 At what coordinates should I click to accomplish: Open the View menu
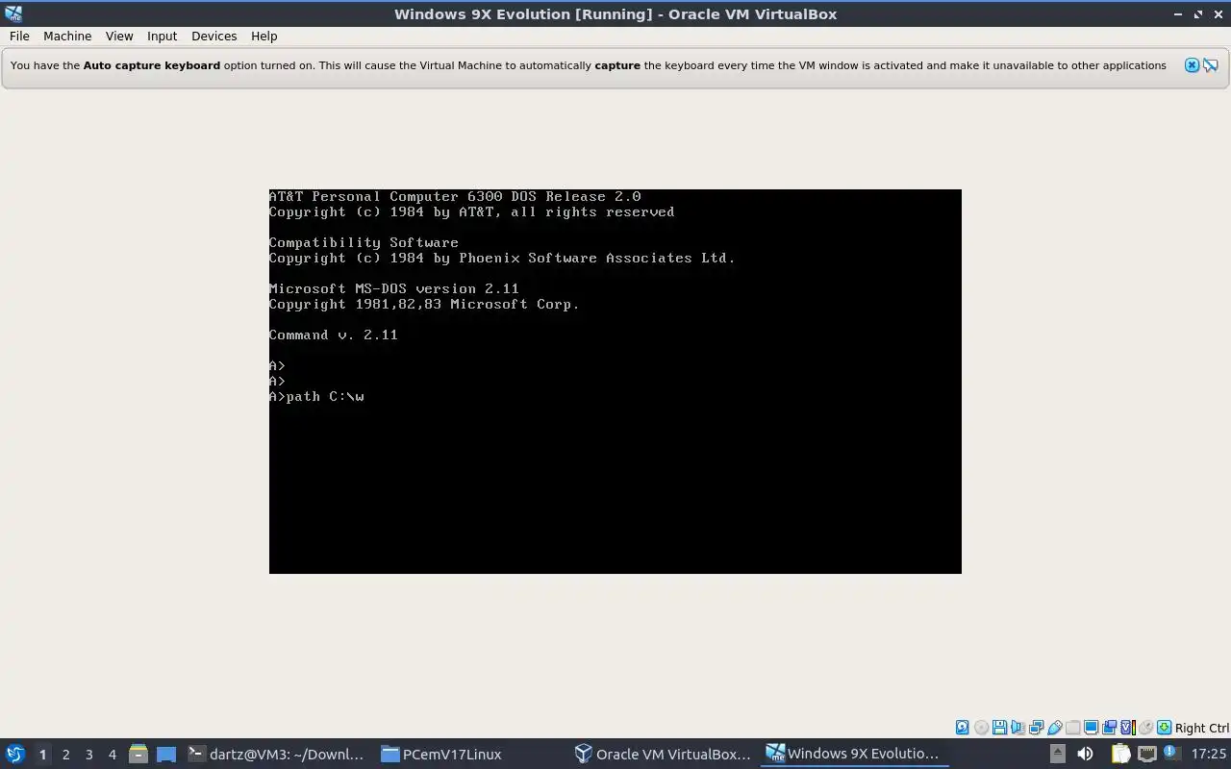tap(119, 36)
